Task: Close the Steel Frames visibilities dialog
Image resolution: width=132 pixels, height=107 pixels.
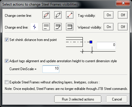Action: tap(123, 3)
